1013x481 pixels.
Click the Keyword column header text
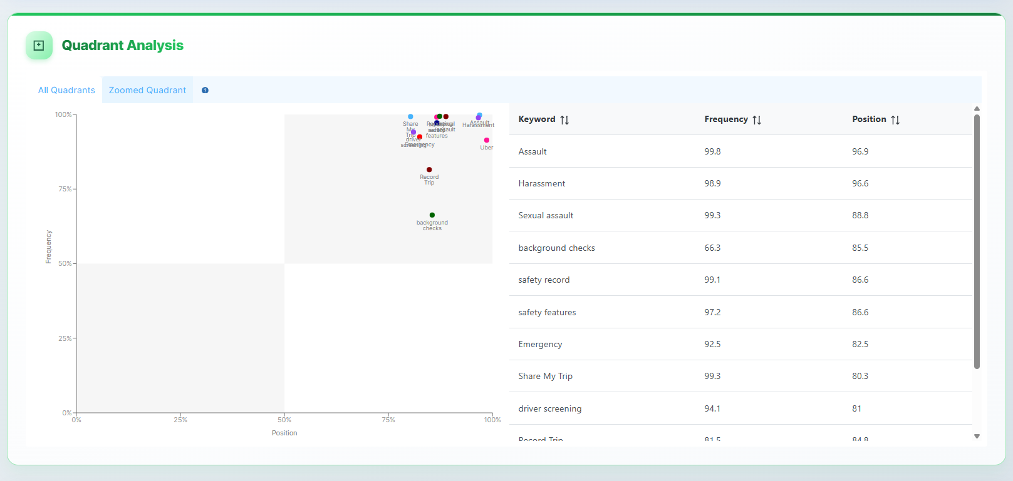pos(537,119)
